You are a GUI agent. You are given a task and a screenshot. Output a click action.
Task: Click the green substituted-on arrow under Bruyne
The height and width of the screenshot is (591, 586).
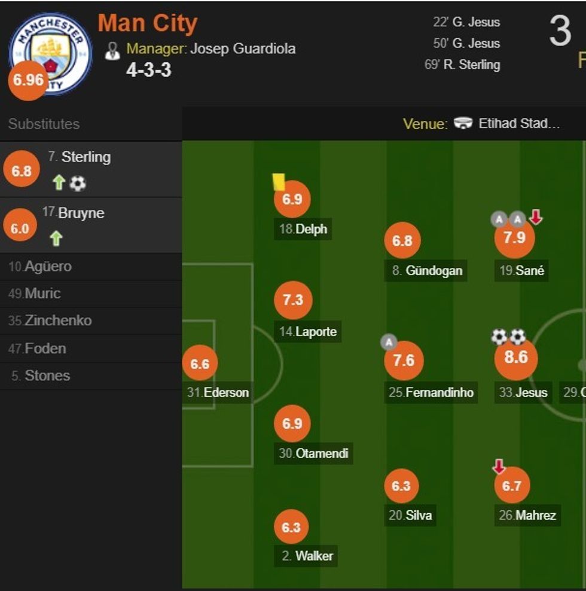(56, 239)
